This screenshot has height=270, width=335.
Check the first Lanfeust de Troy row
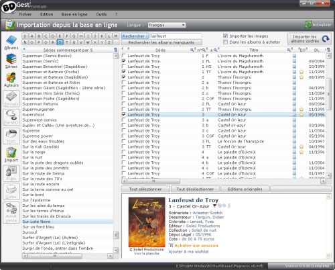click(x=124, y=56)
